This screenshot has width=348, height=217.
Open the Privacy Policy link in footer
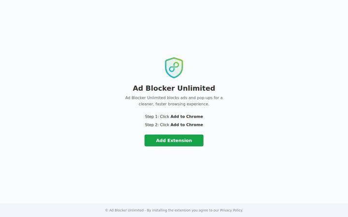coord(231,210)
